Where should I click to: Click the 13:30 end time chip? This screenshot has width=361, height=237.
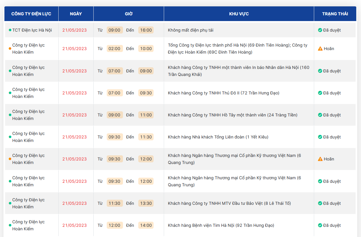point(146,203)
